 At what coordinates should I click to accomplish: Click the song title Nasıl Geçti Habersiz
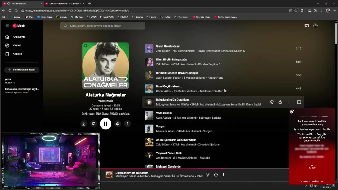pos(169,86)
